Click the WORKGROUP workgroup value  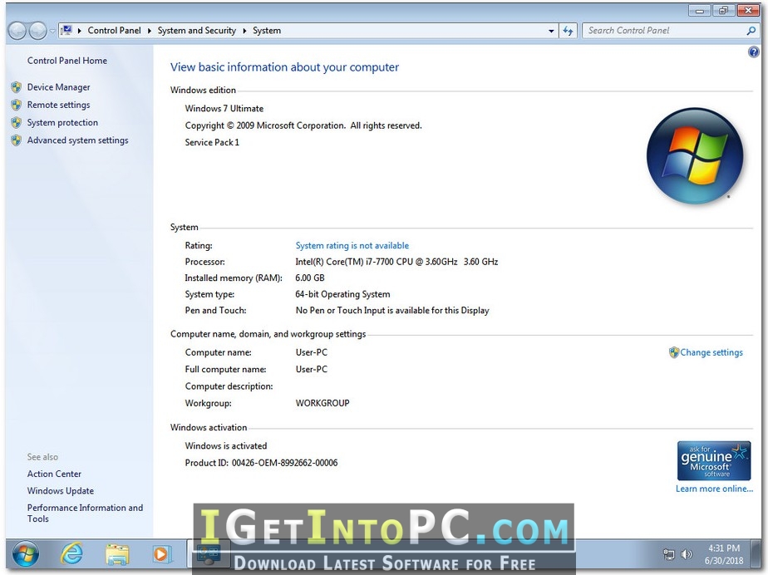pos(322,403)
